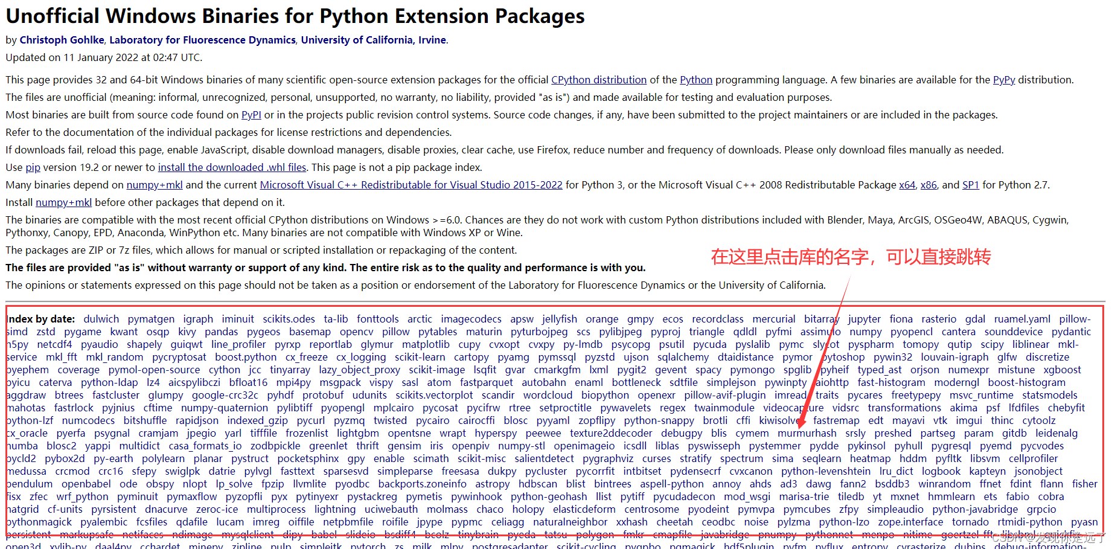
Task: Jump to the pymatgen package
Action: (151, 319)
